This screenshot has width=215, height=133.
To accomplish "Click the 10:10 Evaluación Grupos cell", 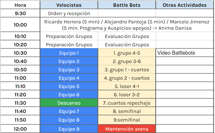I will (127, 36).
